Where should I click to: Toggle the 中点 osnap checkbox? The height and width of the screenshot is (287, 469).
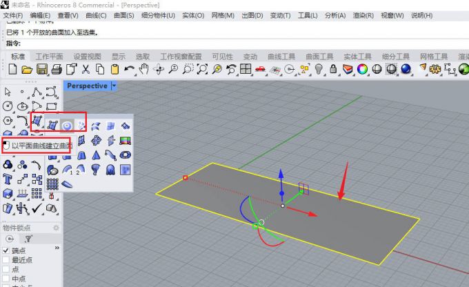pyautogui.click(x=6, y=278)
